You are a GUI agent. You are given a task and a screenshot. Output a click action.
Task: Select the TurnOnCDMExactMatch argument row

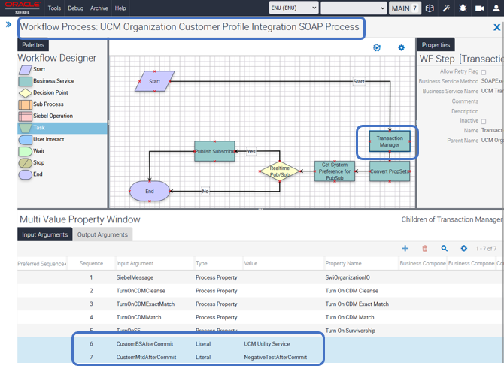(260, 304)
